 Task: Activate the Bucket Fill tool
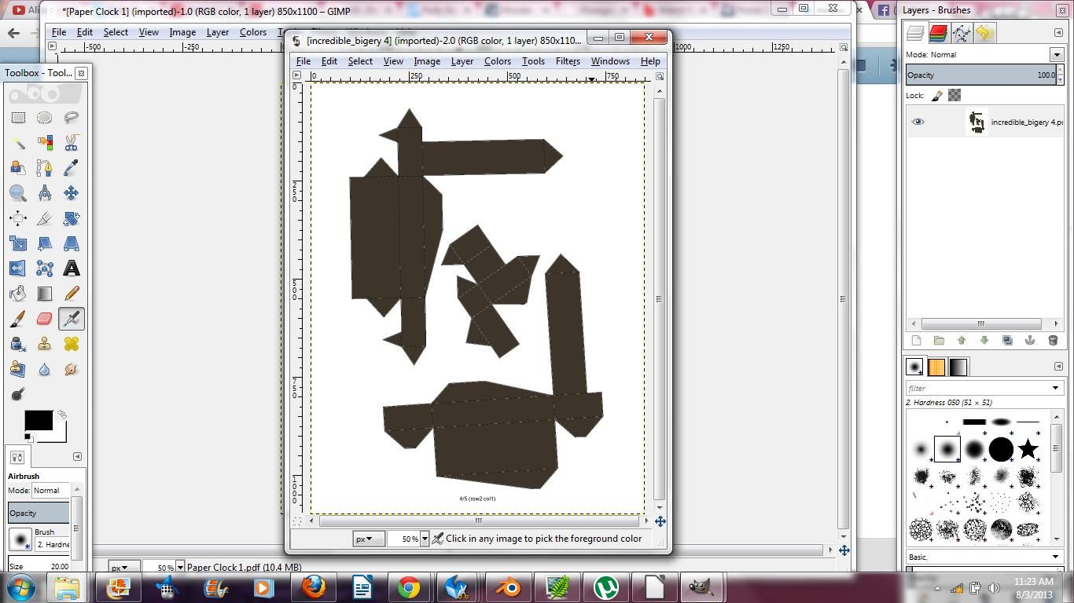pos(19,294)
